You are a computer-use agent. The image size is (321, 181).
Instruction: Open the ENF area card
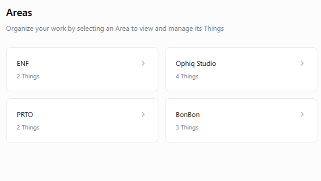(x=82, y=69)
